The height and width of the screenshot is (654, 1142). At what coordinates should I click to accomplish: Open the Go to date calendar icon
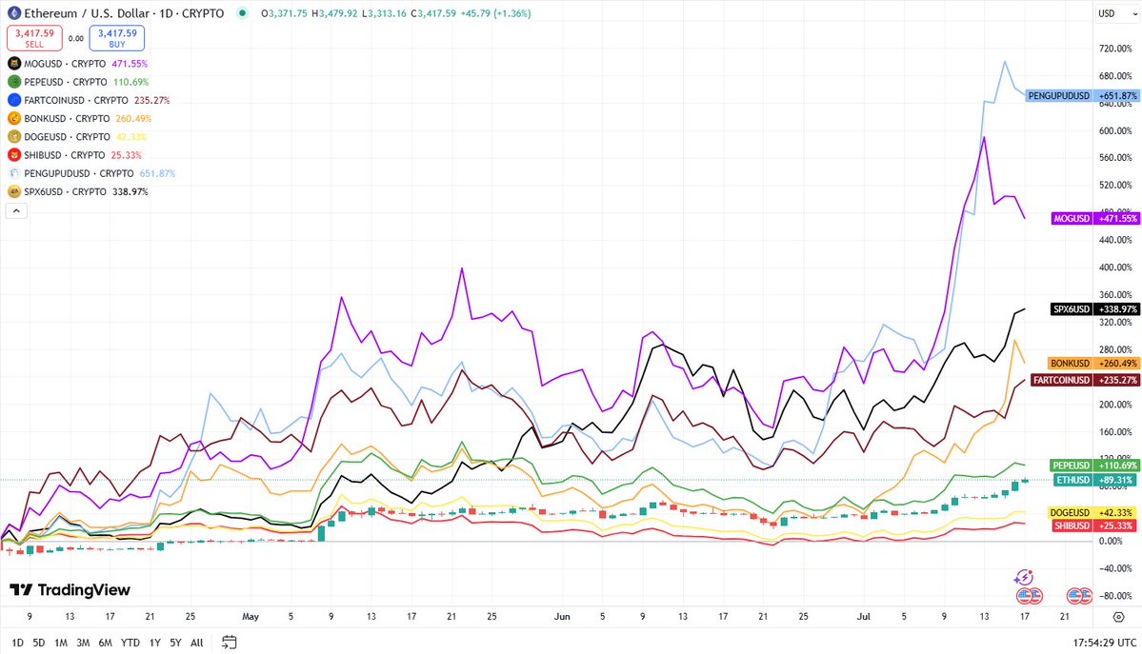point(229,643)
